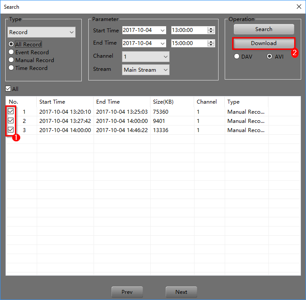This screenshot has height=300, width=306.
Task: Select the All Record radio option
Action: (x=11, y=45)
